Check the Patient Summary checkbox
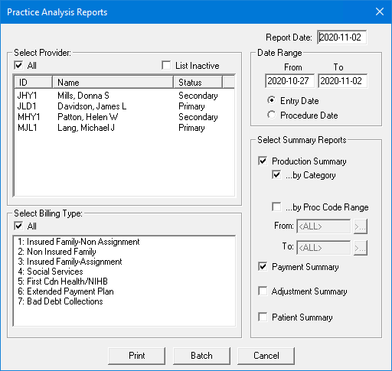The width and height of the screenshot is (392, 371). (x=263, y=317)
